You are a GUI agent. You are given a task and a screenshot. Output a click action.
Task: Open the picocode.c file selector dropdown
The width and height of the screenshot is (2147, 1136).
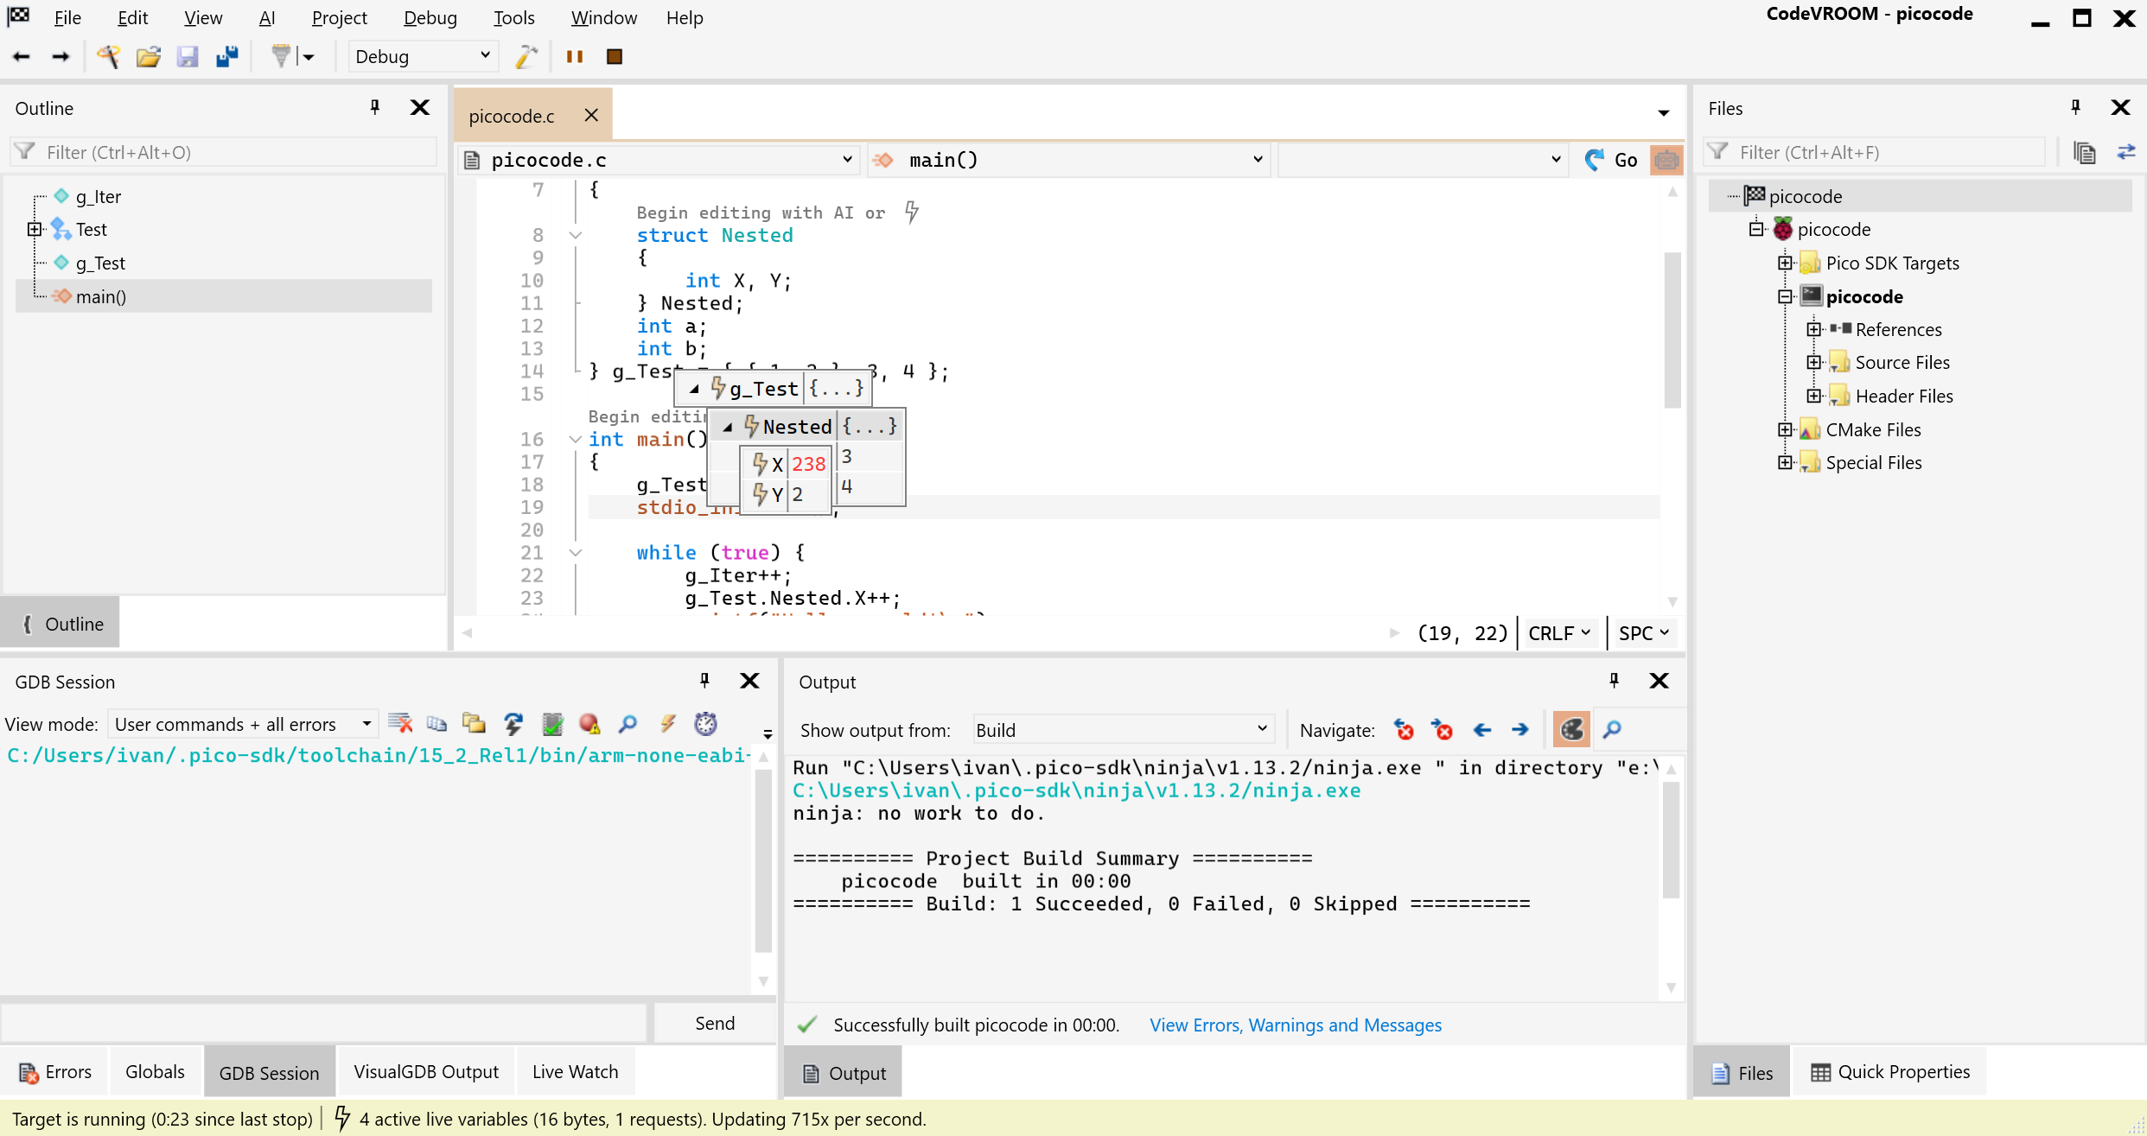pos(660,160)
